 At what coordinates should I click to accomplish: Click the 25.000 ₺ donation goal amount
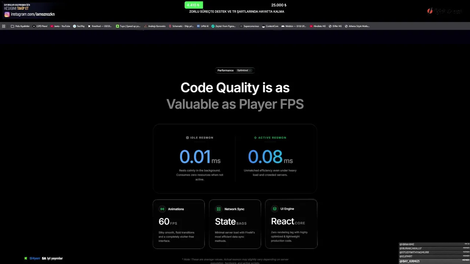279,5
